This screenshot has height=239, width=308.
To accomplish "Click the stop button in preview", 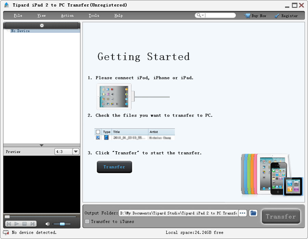I will [25, 224].
